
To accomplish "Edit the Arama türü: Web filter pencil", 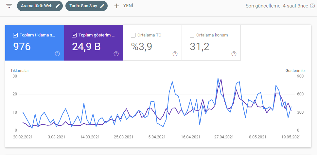I will [58, 6].
